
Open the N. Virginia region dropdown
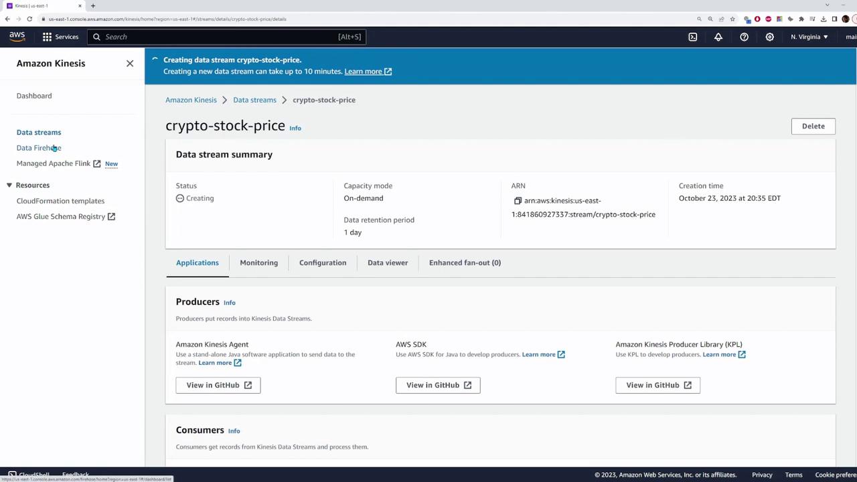coord(809,37)
